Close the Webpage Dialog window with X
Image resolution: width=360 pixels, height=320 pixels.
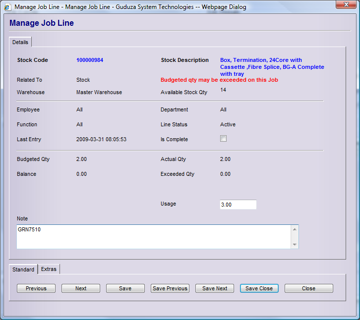(345, 6)
